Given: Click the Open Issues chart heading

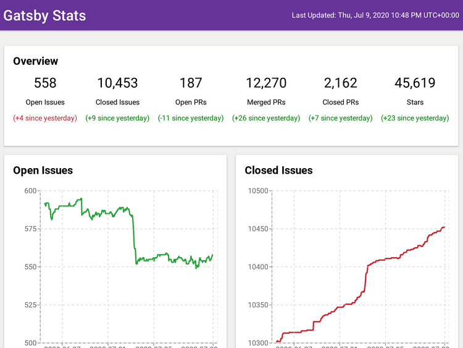Looking at the screenshot, I should (x=43, y=171).
